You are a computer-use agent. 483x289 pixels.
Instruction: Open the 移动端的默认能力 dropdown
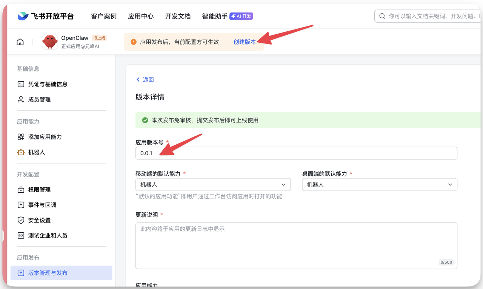[x=213, y=184]
